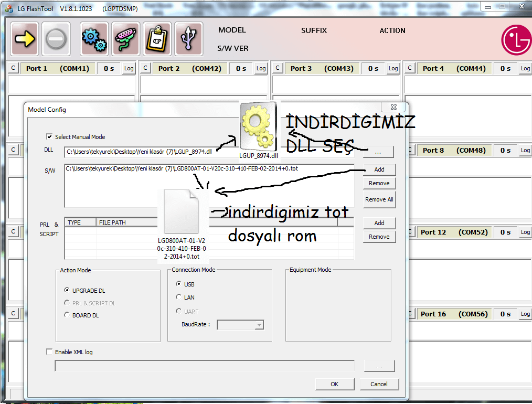Select BOARD DL action mode
Image resolution: width=532 pixels, height=404 pixels.
(67, 315)
